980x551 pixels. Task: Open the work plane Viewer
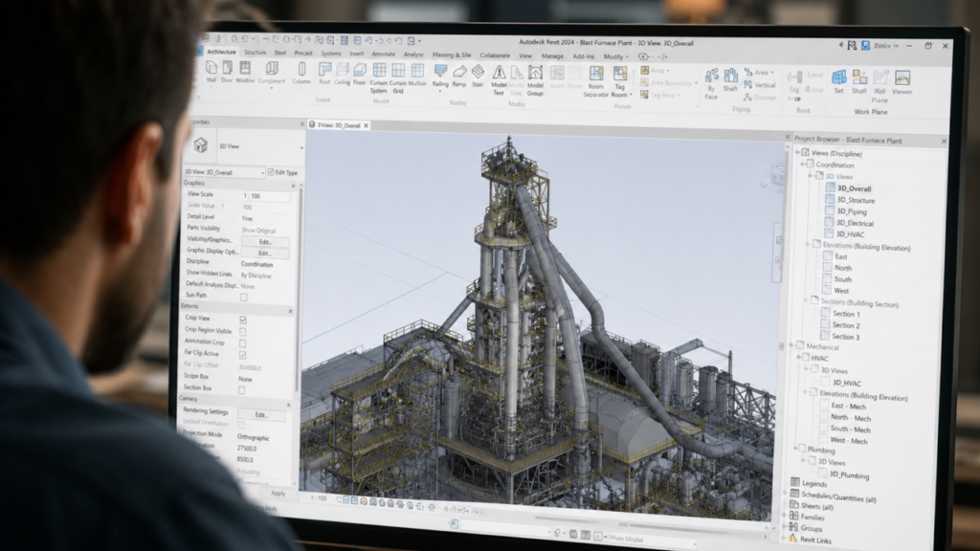[x=902, y=82]
